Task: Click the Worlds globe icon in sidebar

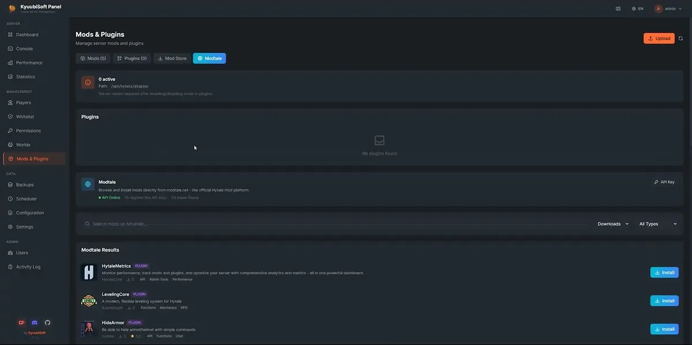Action: (10, 145)
